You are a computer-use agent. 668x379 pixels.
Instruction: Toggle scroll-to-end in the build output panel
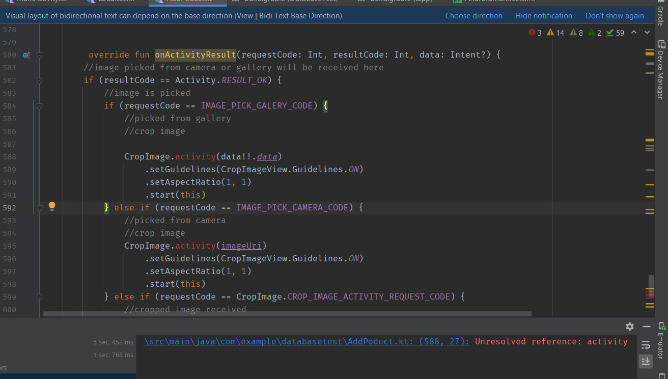[x=646, y=361]
